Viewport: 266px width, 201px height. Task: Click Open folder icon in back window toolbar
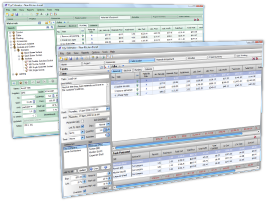12,15
